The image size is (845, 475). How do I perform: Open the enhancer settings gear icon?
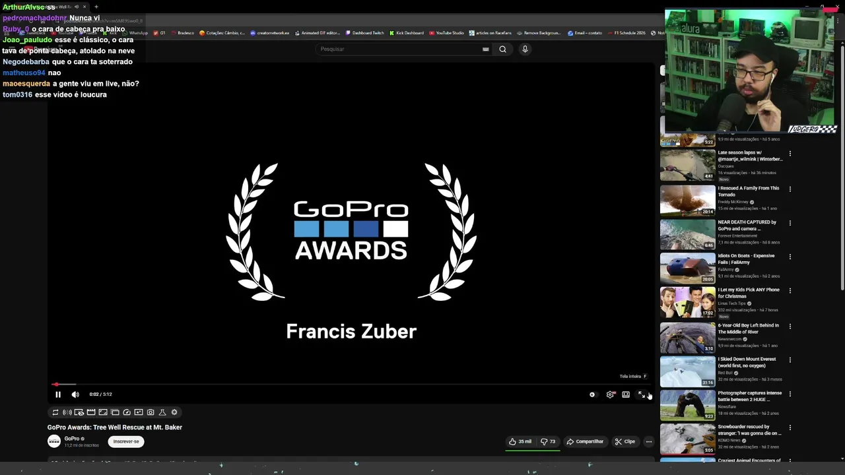[174, 412]
